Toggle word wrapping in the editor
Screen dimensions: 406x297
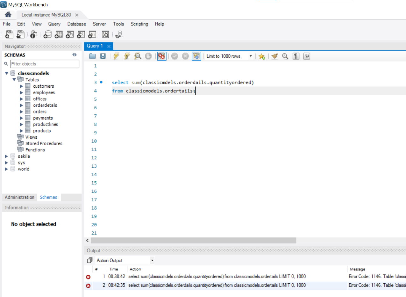pos(307,56)
